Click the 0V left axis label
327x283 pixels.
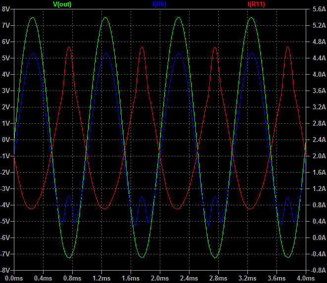point(6,140)
